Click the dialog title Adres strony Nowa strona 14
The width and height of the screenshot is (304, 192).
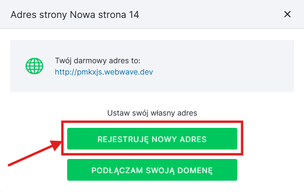pyautogui.click(x=75, y=15)
